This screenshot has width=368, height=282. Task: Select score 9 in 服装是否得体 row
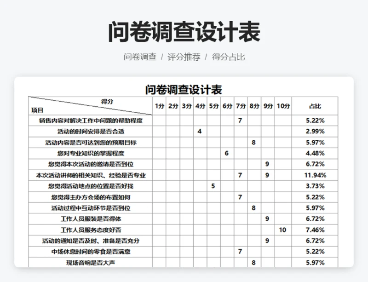pyautogui.click(x=267, y=219)
